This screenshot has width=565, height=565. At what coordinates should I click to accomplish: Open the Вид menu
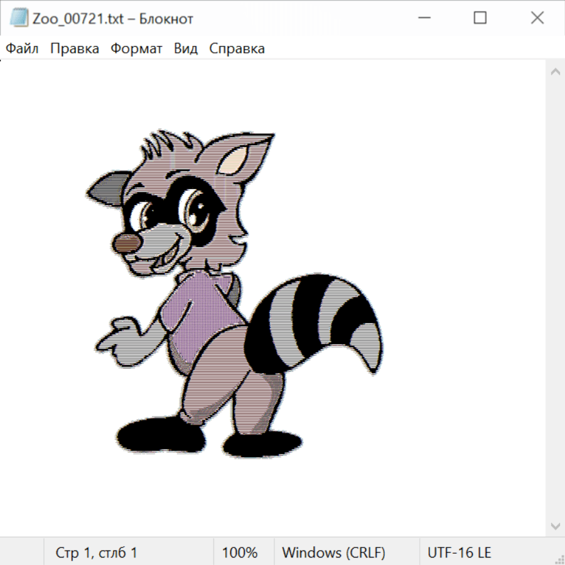click(186, 48)
